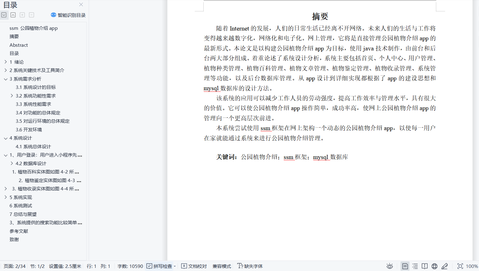Jump to 4.1 系统总体设计

(x=33, y=146)
